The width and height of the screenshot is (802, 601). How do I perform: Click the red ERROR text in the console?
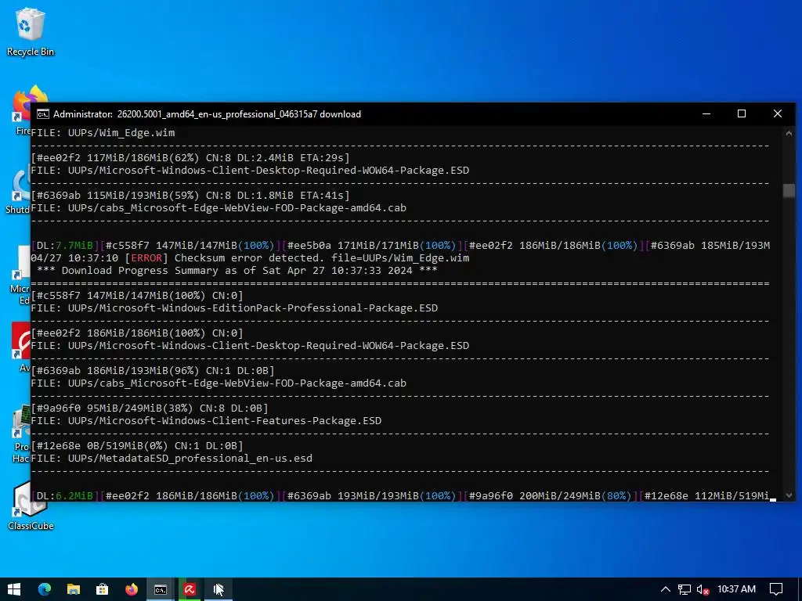pyautogui.click(x=146, y=258)
